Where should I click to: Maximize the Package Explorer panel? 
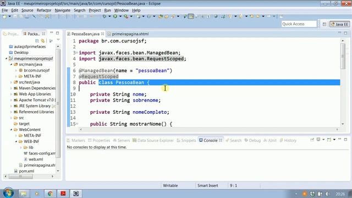point(57,33)
